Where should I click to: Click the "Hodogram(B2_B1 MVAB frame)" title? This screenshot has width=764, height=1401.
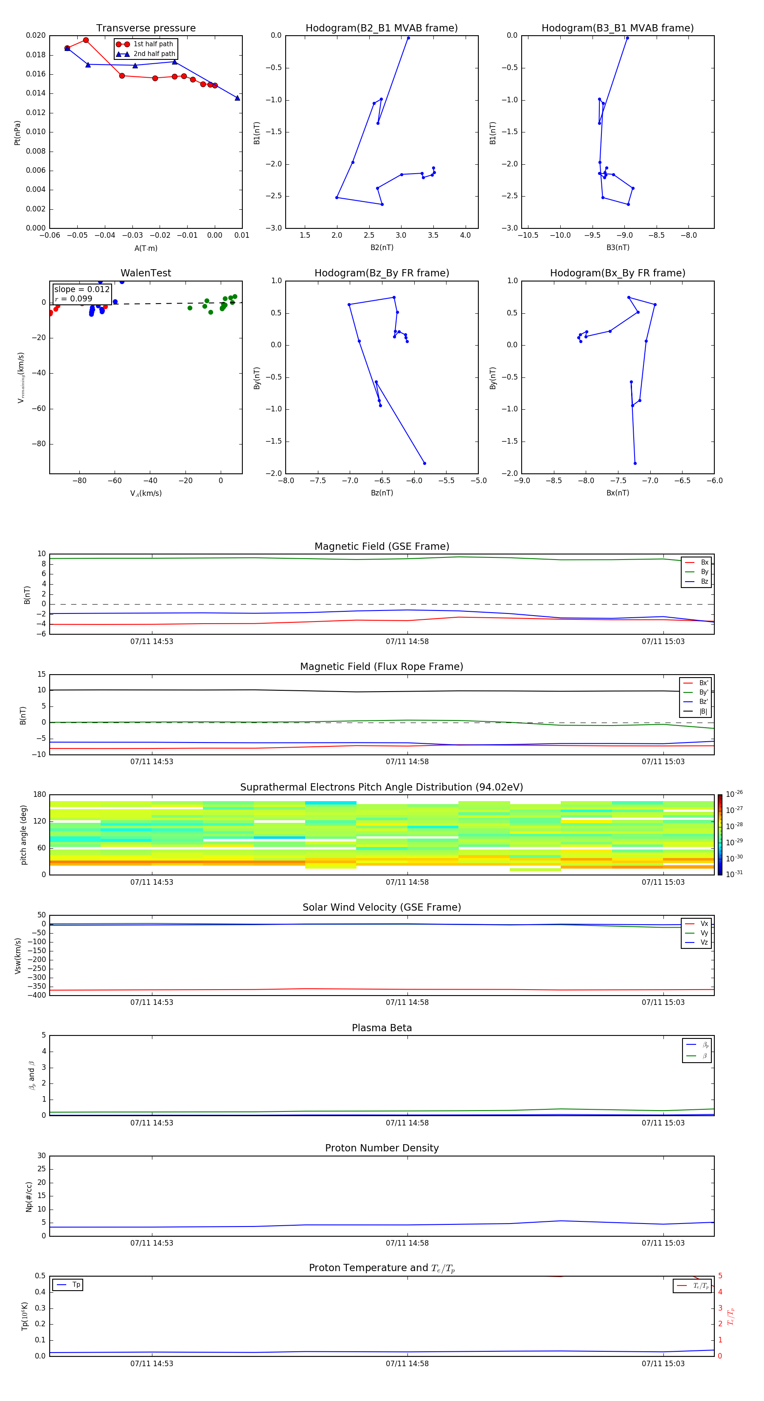(382, 28)
